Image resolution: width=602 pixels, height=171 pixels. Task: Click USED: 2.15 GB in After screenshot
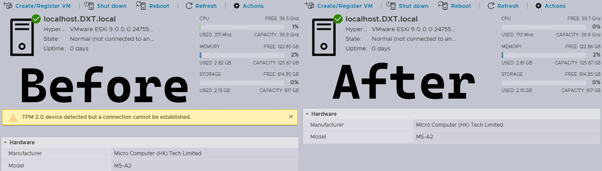click(x=517, y=90)
